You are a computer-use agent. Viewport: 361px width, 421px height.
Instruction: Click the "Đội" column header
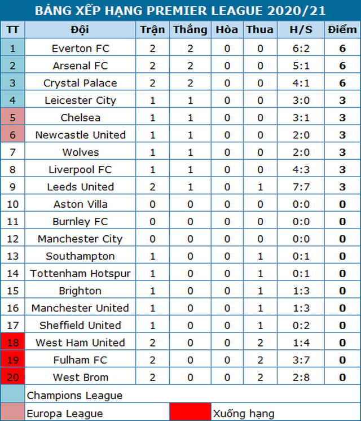pos(80,30)
